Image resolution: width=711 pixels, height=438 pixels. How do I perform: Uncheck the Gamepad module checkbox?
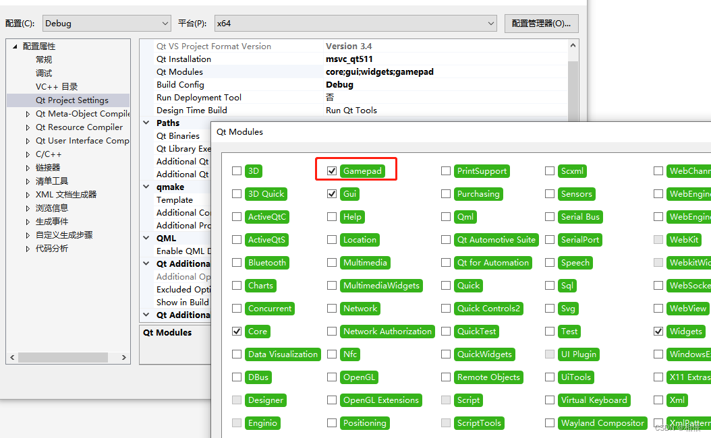(332, 170)
